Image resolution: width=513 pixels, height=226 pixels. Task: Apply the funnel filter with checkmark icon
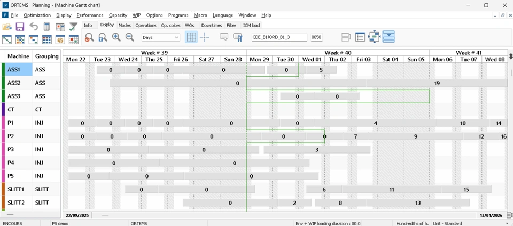[74, 27]
